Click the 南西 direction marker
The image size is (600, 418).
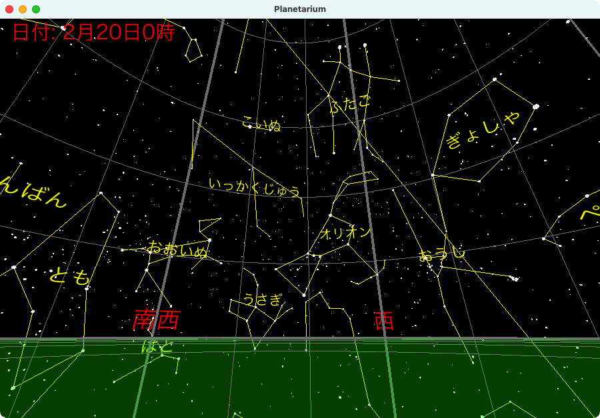pos(157,320)
